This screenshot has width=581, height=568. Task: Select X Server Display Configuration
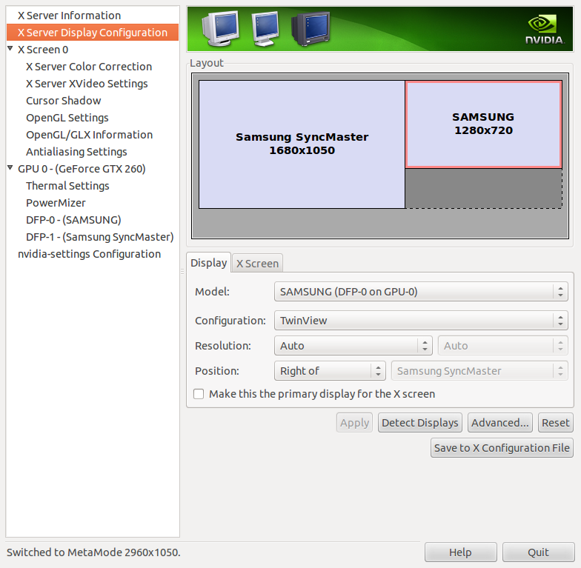coord(93,33)
